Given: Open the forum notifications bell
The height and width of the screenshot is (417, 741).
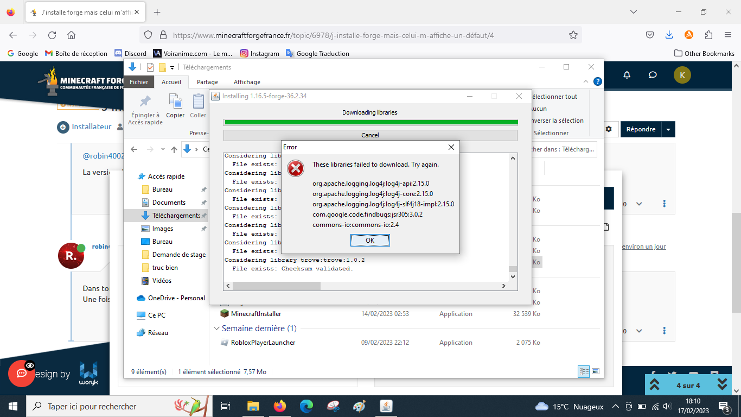Looking at the screenshot, I should click(627, 75).
